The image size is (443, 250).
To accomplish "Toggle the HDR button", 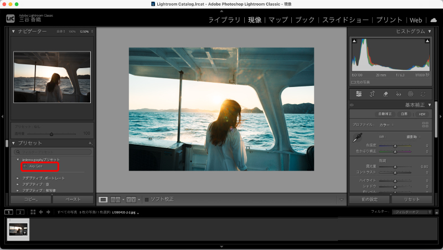I will pos(421,114).
